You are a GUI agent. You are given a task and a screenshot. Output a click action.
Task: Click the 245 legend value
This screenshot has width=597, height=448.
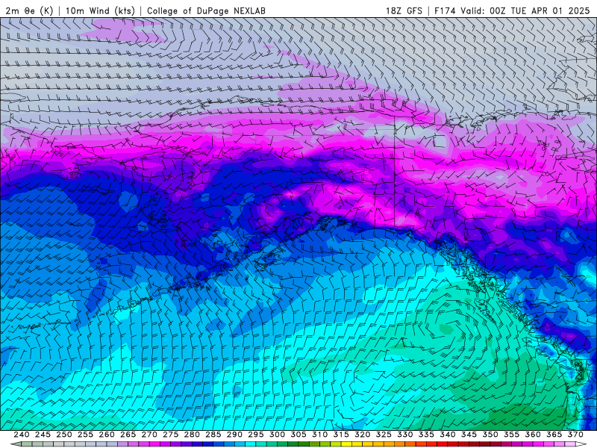click(x=43, y=435)
